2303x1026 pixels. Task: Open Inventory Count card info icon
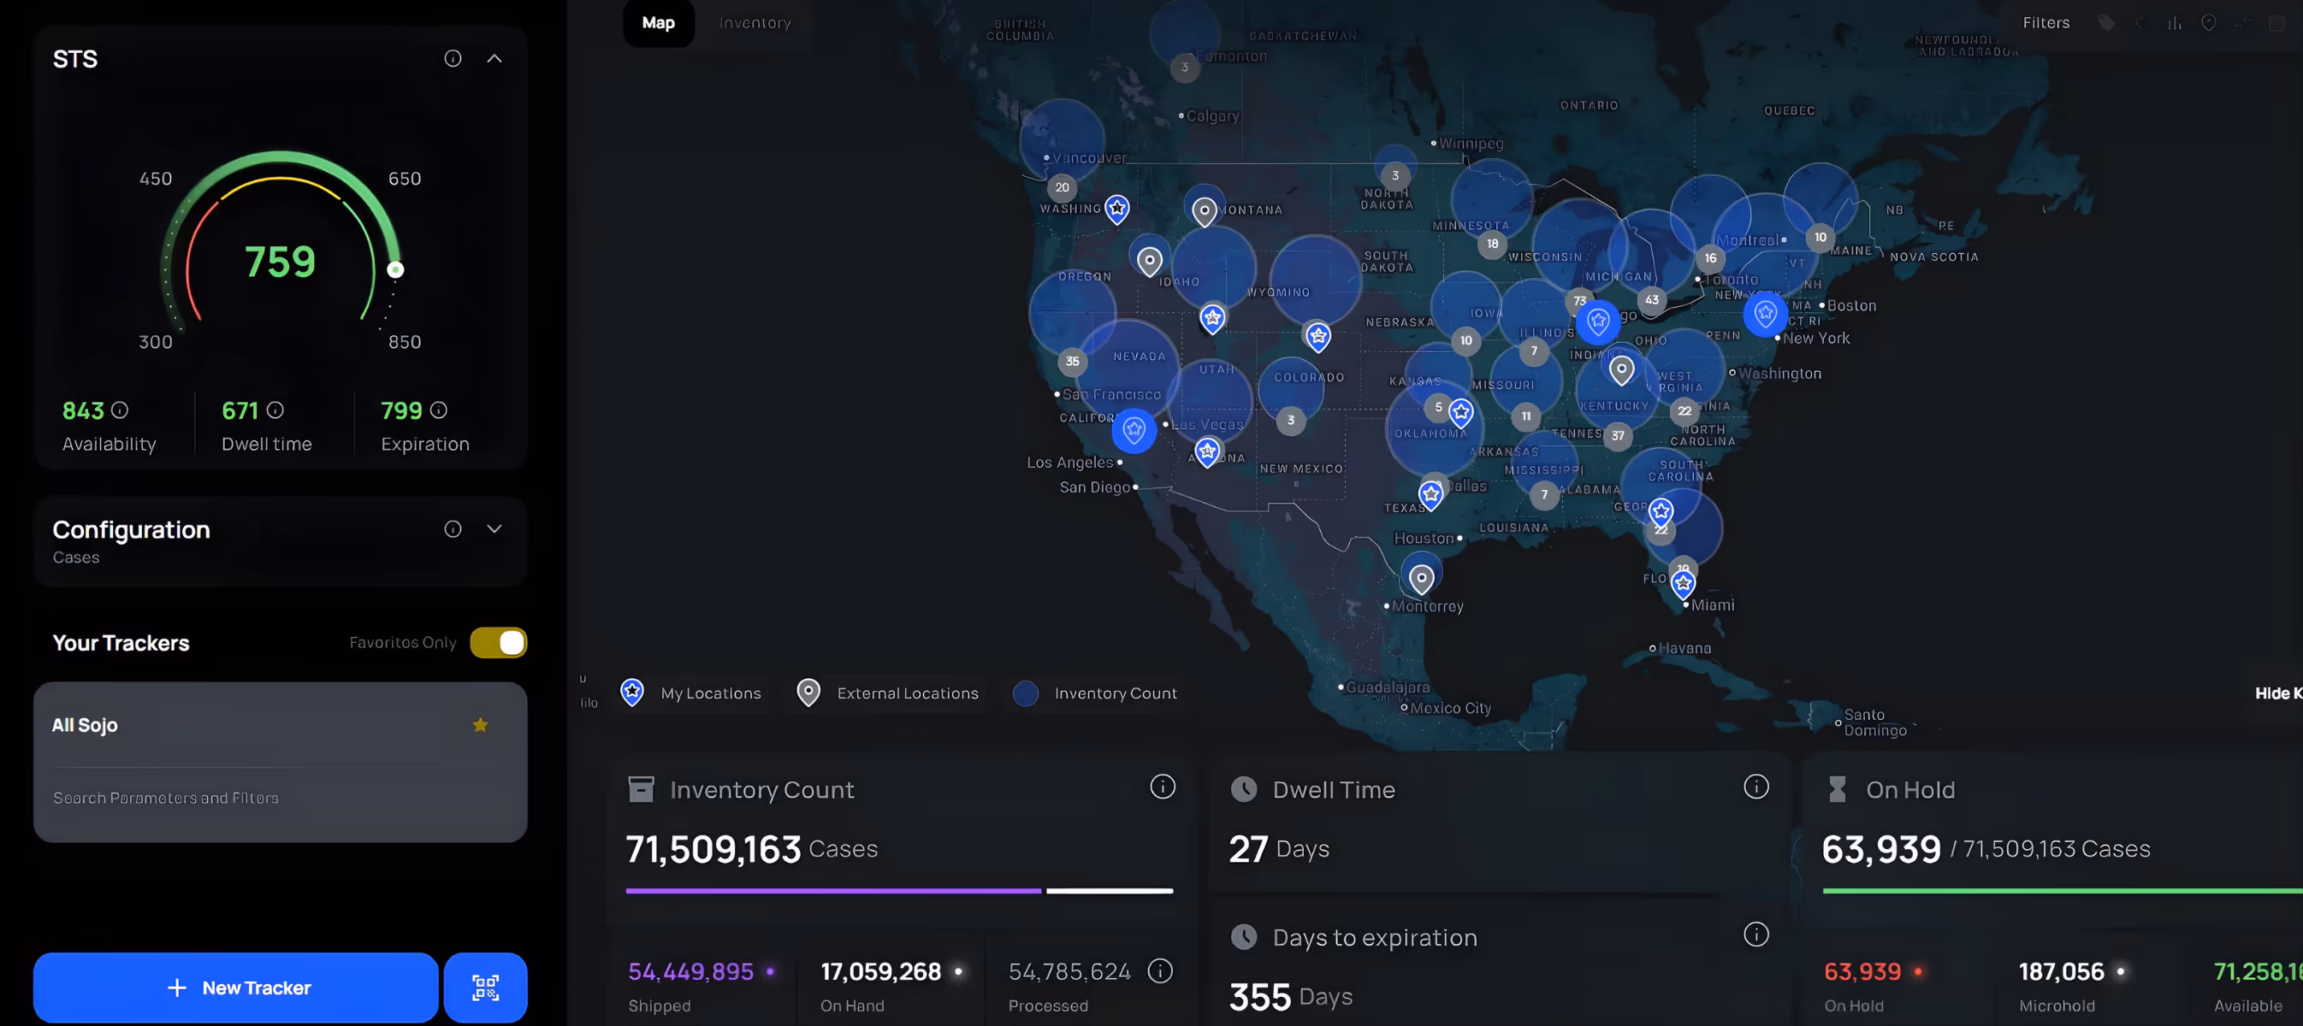[x=1161, y=787]
